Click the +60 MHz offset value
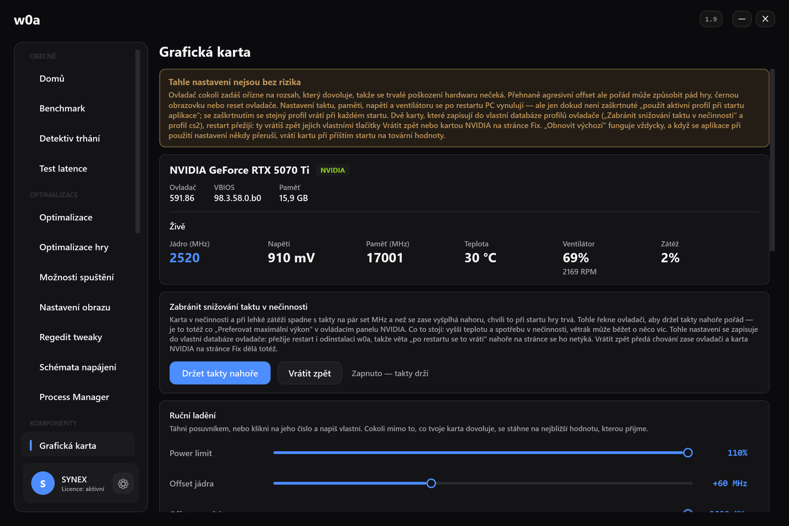This screenshot has width=789, height=526. tap(730, 483)
